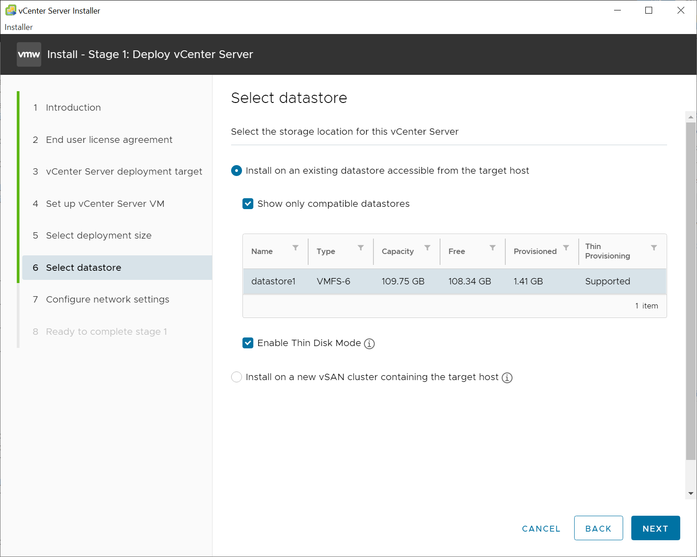Click the 1.41 GB provisioned value
The image size is (697, 557).
click(x=528, y=281)
